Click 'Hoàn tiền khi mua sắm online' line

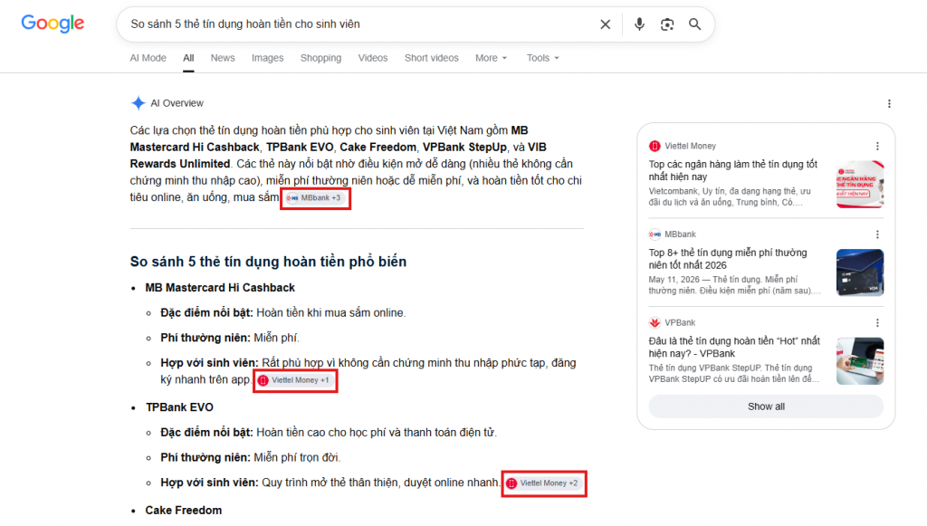tap(331, 313)
